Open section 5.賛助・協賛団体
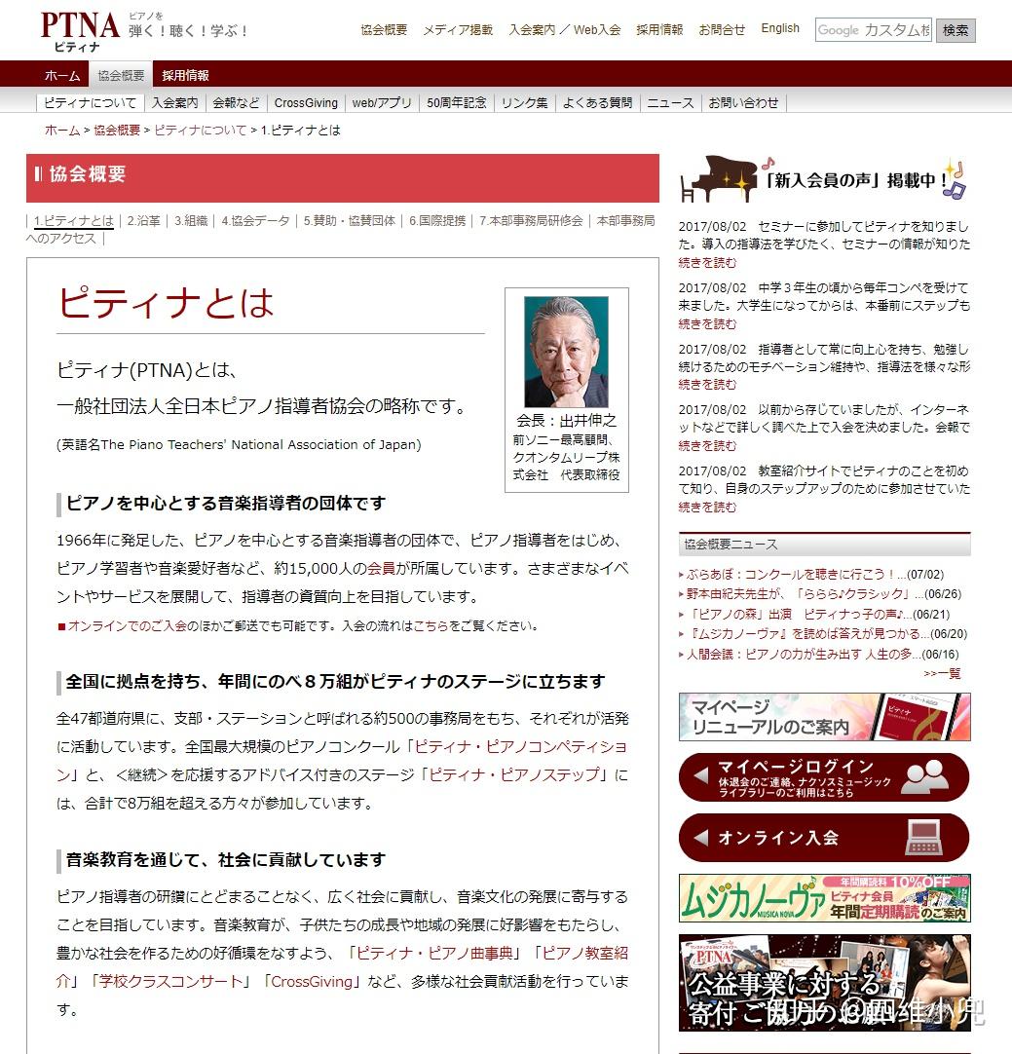The width and height of the screenshot is (1012, 1054). (x=349, y=220)
